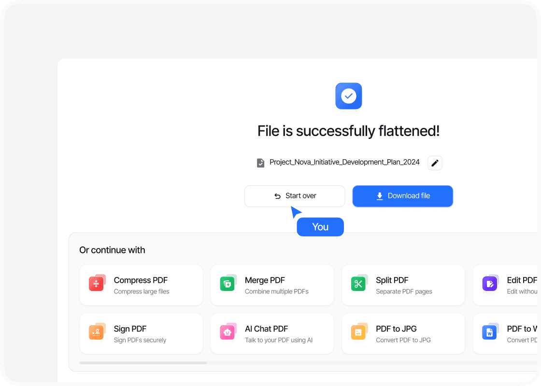541x386 pixels.
Task: Launch AI Chat PDF tool card
Action: (x=272, y=334)
